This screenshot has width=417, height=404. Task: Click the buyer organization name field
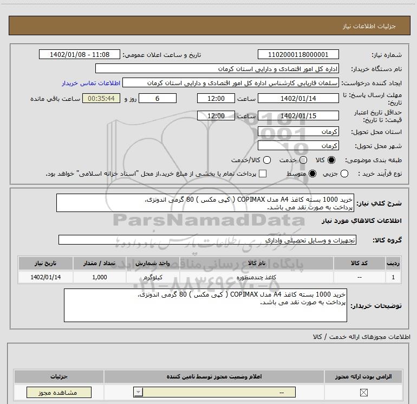pyautogui.click(x=217, y=69)
